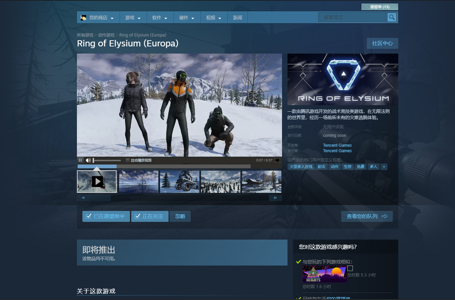Open the Ring of Elysium logo image
The width and height of the screenshot is (455, 300).
343,79
